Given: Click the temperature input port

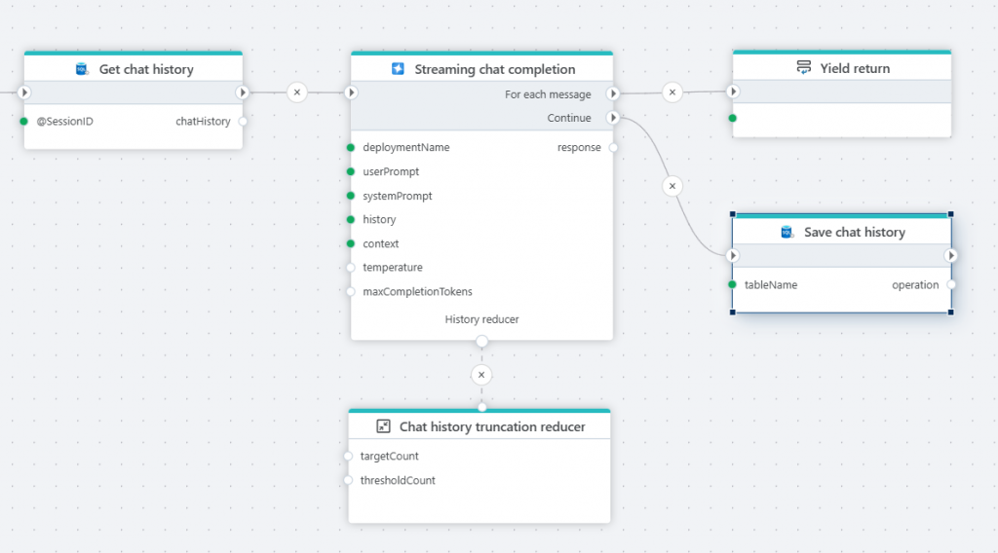Looking at the screenshot, I should coord(351,268).
